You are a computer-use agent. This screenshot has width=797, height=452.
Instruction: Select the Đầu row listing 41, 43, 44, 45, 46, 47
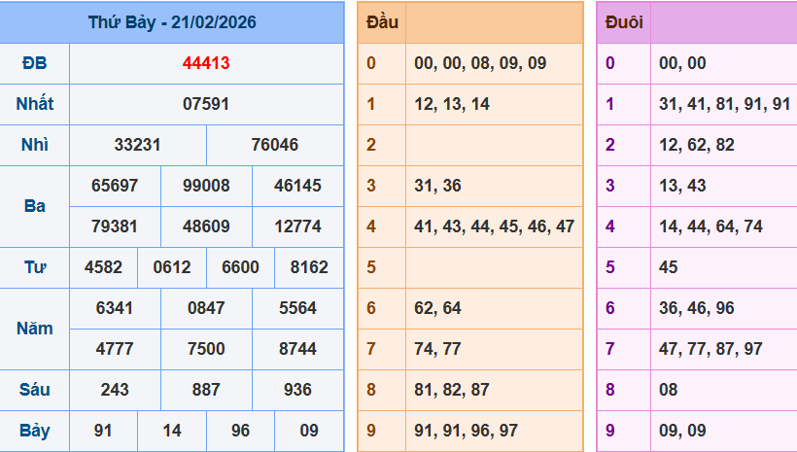tap(494, 226)
